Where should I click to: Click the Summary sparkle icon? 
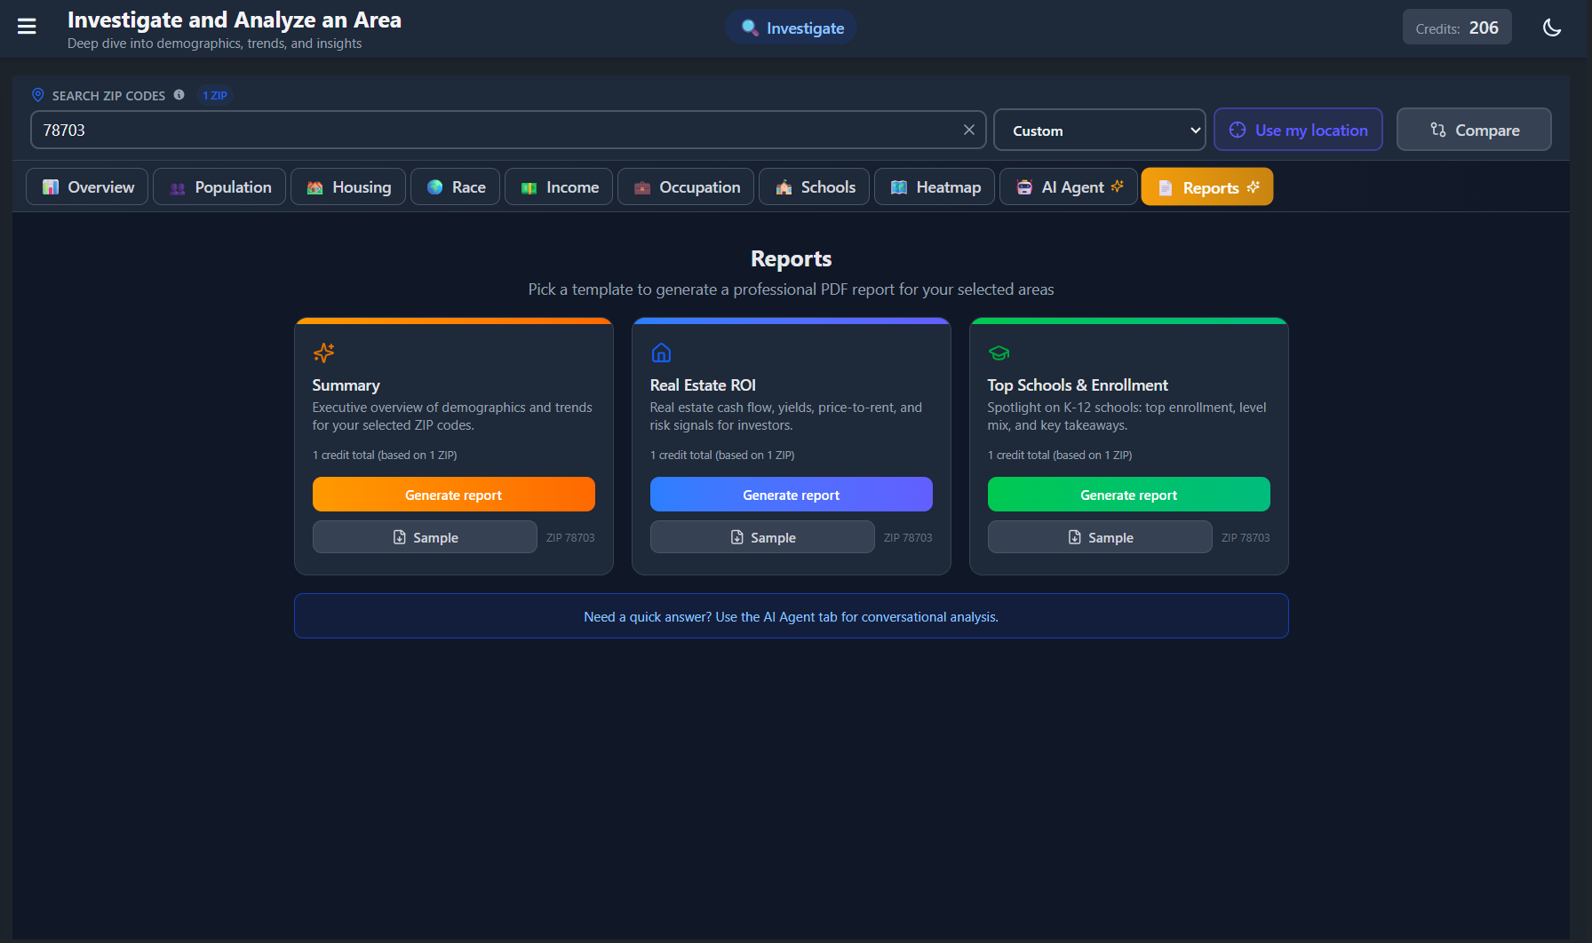click(323, 353)
